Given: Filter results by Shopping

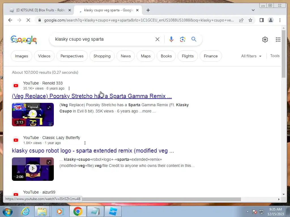Looking at the screenshot, I should 102,56.
